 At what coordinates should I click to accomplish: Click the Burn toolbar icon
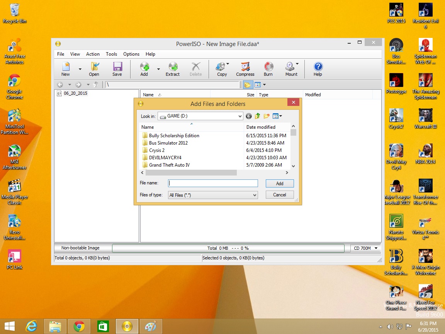268,69
